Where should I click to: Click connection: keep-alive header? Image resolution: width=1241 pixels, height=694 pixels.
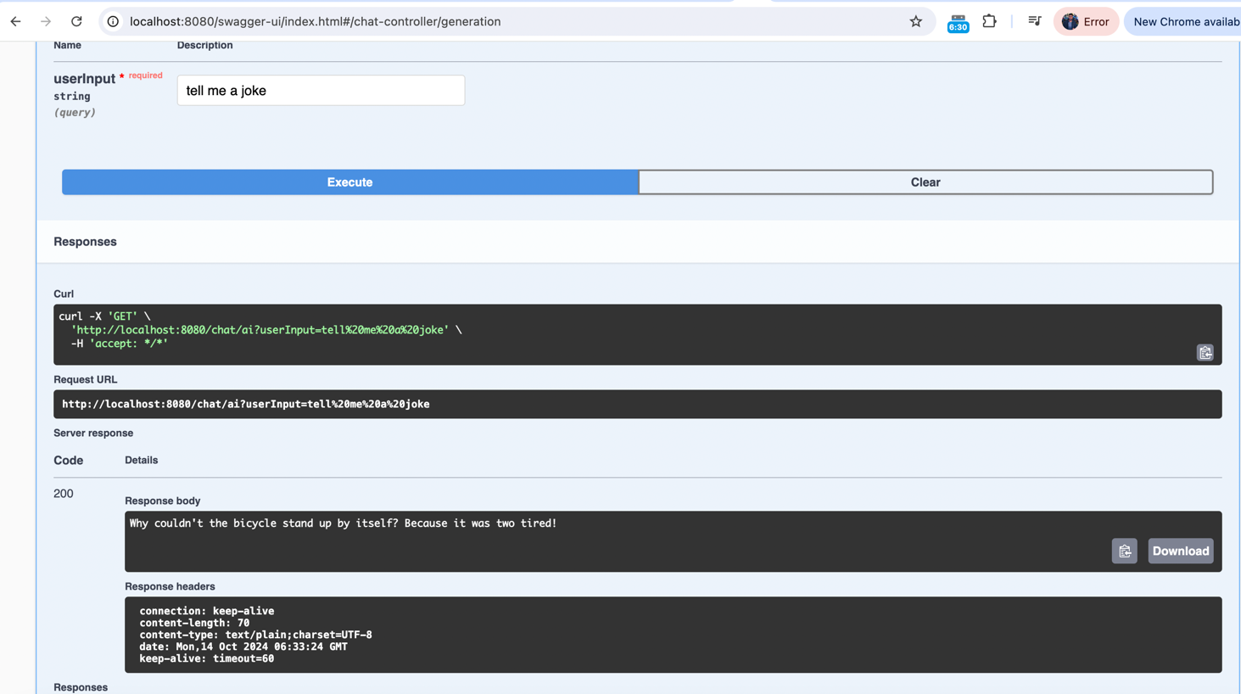pyautogui.click(x=207, y=611)
